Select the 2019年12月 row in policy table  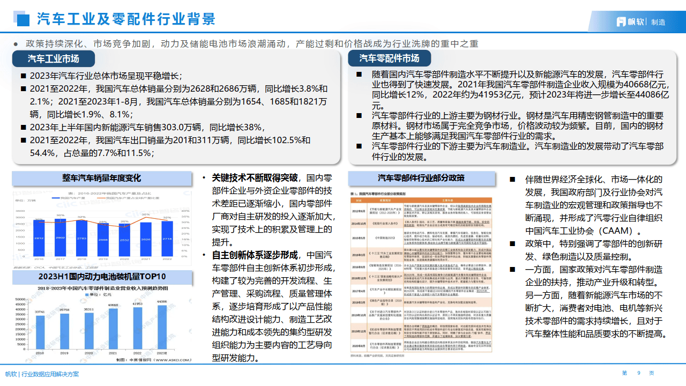pos(421,331)
